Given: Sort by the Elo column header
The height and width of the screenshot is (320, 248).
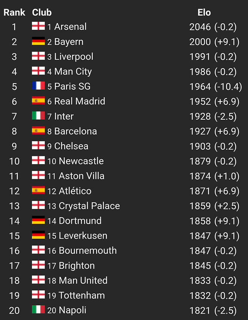Looking at the screenshot, I should point(204,12).
